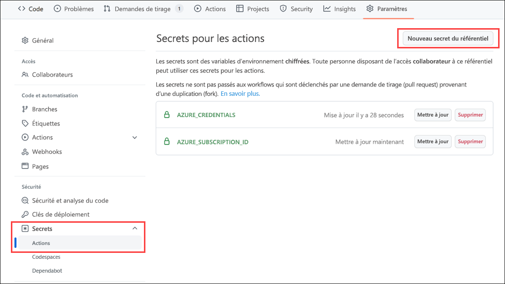
Task: Open the Projects tab
Action: click(x=252, y=9)
